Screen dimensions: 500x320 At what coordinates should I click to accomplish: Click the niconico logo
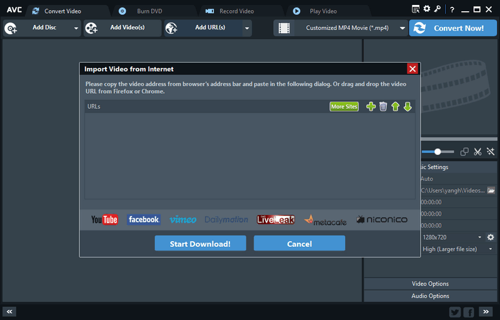382,219
